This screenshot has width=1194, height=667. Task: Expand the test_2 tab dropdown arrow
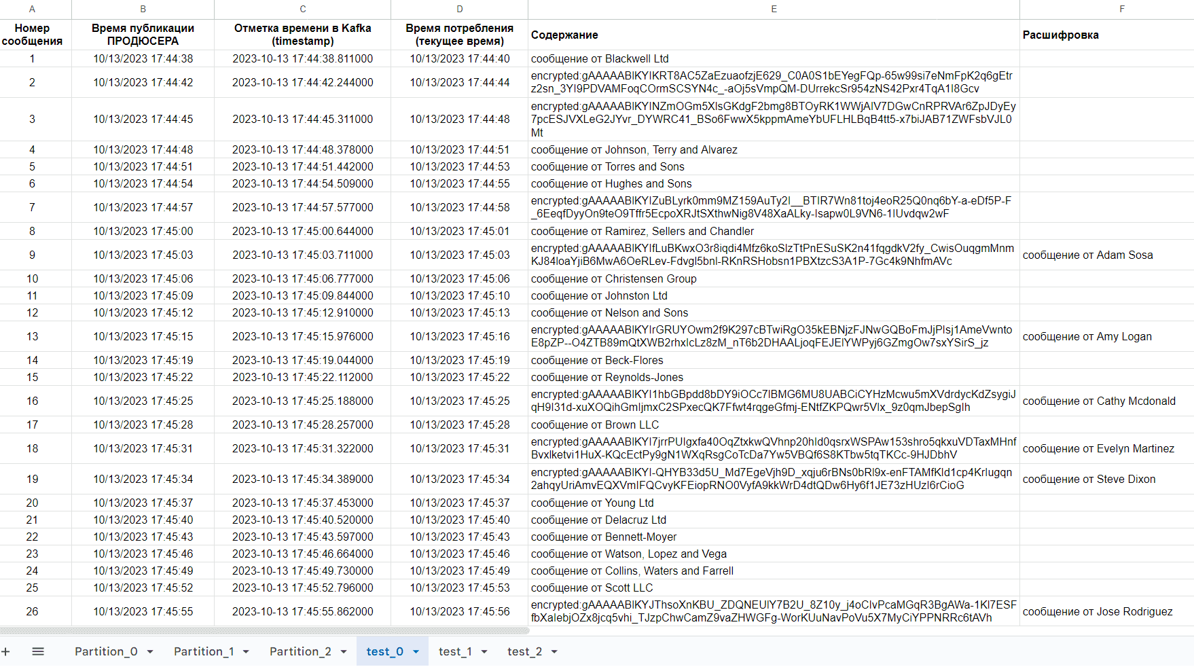click(x=554, y=652)
